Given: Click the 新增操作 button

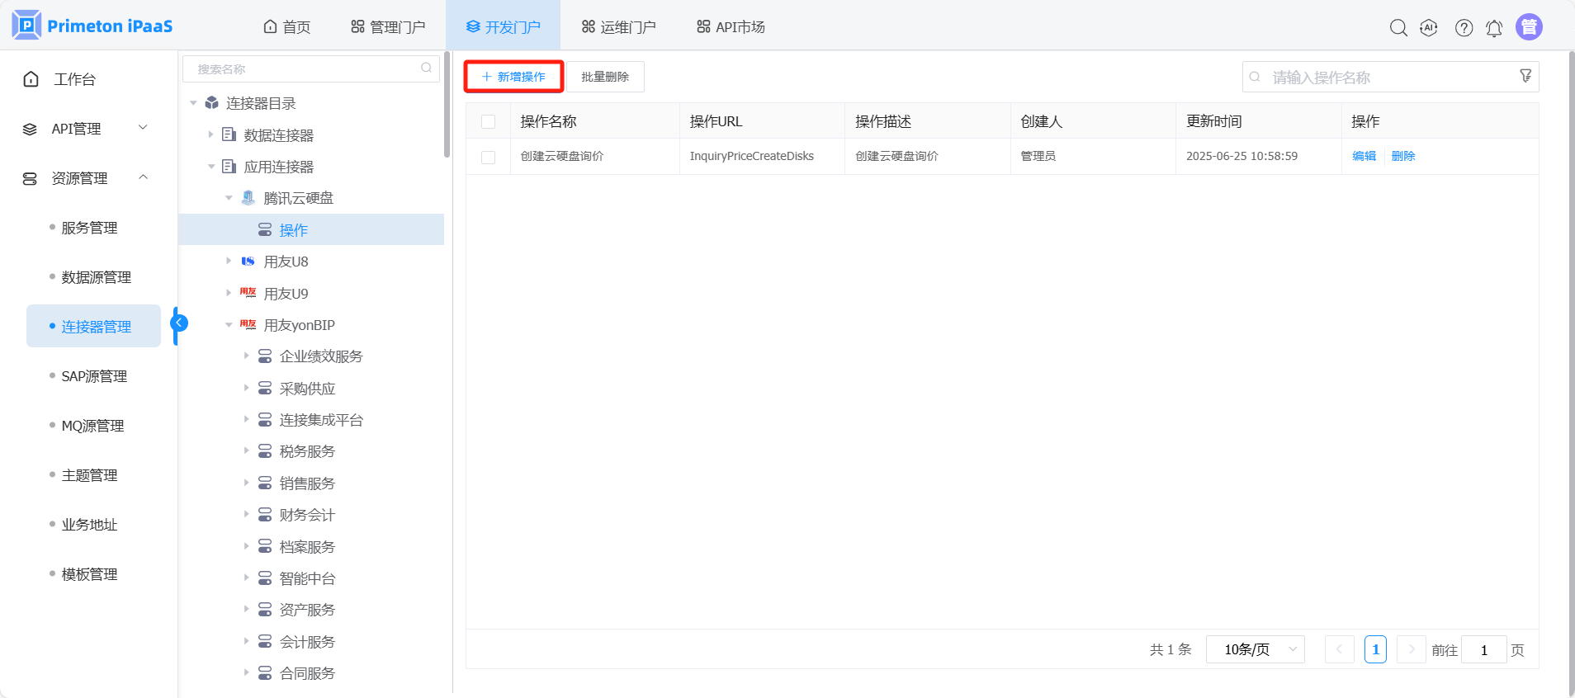Looking at the screenshot, I should pos(513,77).
